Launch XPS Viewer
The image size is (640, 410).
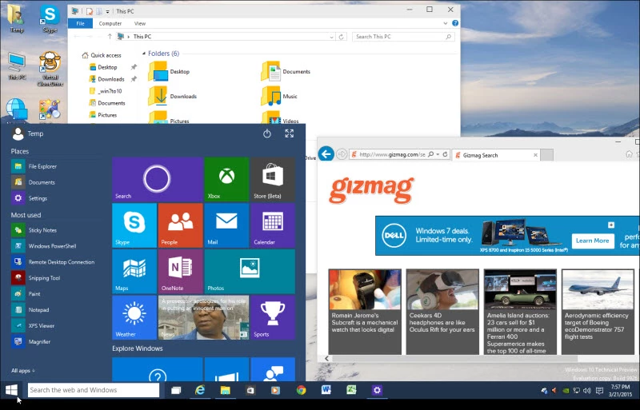[33, 325]
